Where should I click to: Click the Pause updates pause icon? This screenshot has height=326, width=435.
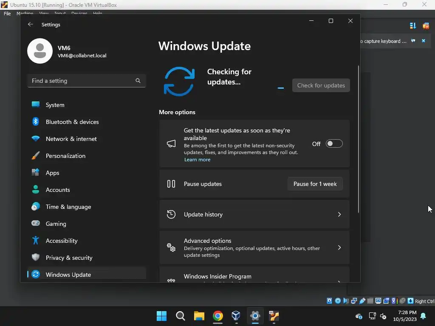tap(171, 184)
